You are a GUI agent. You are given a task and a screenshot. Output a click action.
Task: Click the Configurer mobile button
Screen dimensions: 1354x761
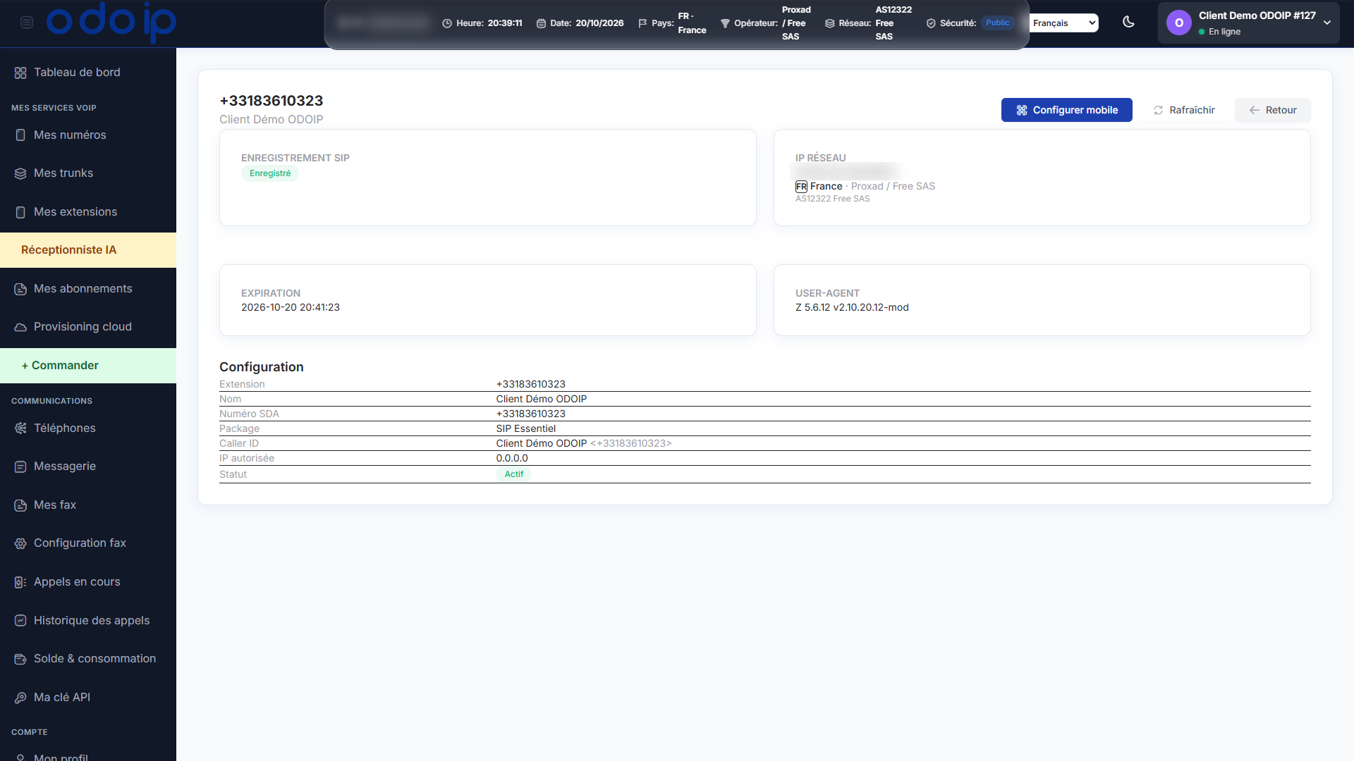click(x=1066, y=110)
